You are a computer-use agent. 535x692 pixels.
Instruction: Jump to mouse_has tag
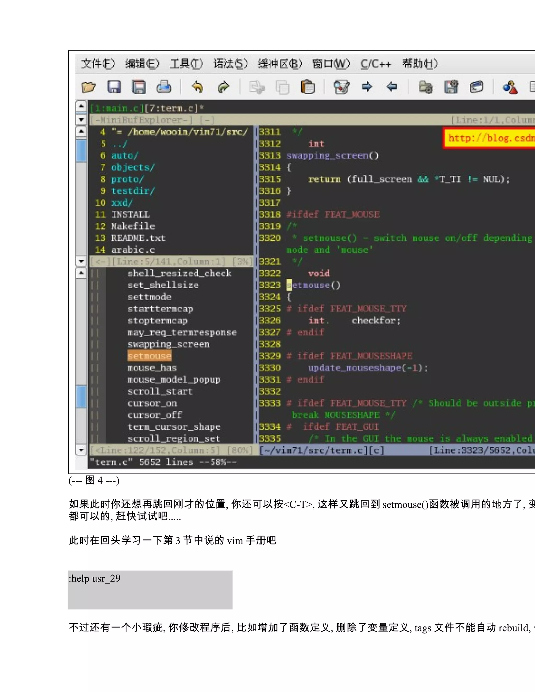[152, 368]
